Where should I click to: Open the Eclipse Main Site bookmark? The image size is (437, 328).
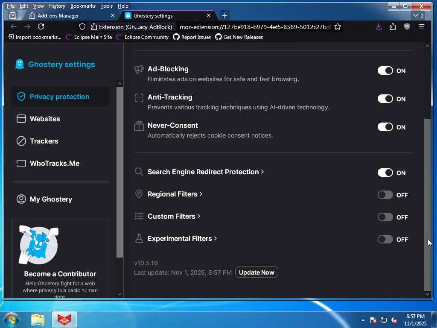[89, 37]
